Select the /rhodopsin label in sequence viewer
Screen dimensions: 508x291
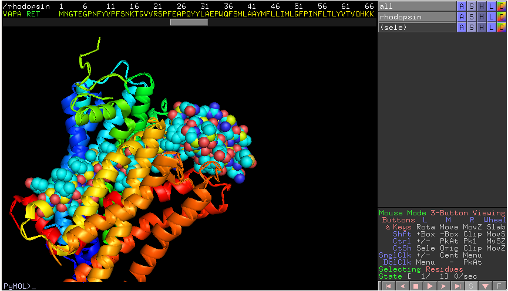click(x=26, y=6)
